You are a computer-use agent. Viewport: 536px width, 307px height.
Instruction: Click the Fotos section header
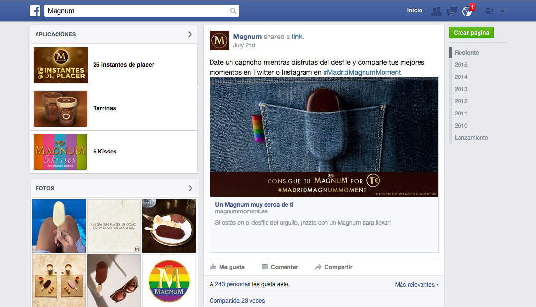pos(45,188)
